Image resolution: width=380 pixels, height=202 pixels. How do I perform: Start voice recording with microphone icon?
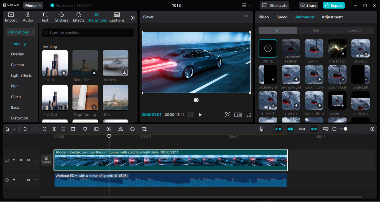tap(261, 129)
